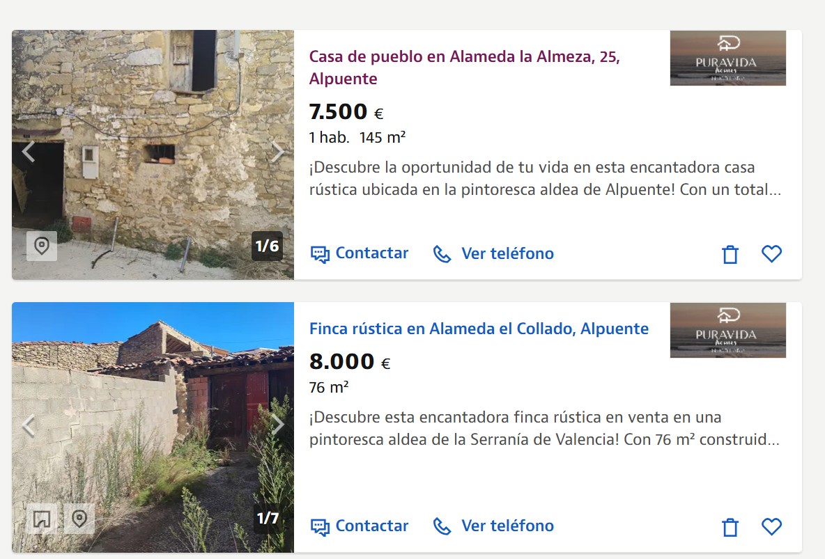Image resolution: width=825 pixels, height=559 pixels.
Task: Contact advertiser of the Finca rústica listing
Action: (x=360, y=526)
